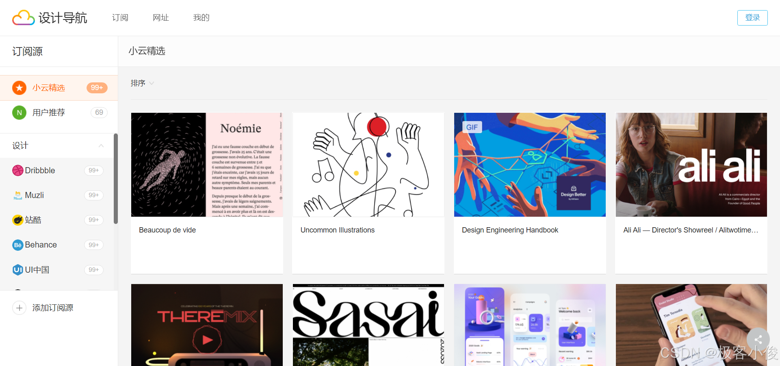Click the 99+ badge beside Dribbble
780x366 pixels.
coord(94,170)
